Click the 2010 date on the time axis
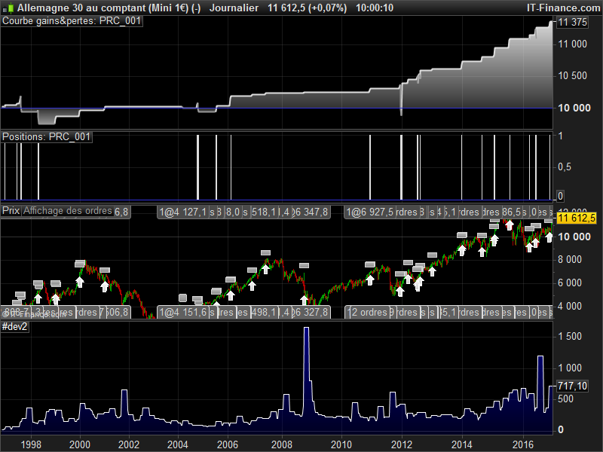 point(341,444)
